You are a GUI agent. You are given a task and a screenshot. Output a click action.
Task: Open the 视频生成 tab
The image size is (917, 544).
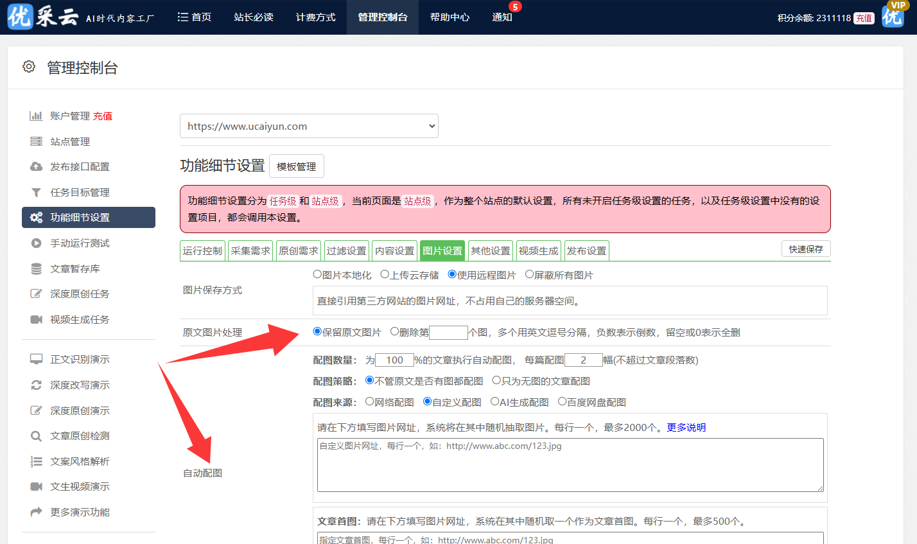[538, 251]
